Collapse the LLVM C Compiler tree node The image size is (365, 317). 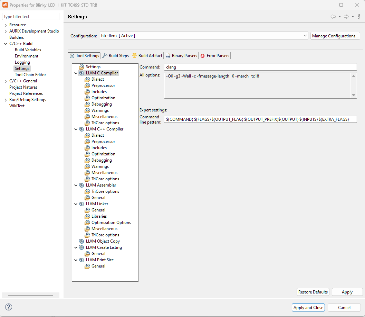(76, 73)
